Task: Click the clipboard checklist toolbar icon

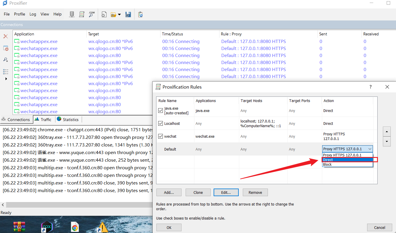Action: pyautogui.click(x=140, y=14)
